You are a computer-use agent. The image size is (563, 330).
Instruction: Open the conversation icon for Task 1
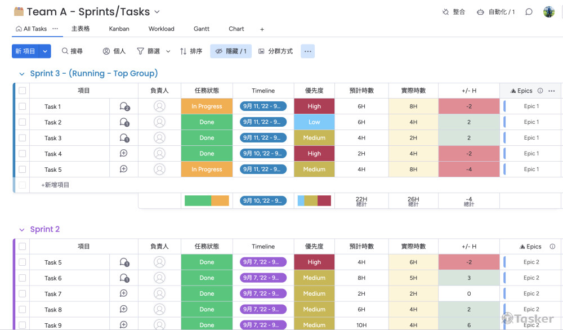[x=124, y=106]
